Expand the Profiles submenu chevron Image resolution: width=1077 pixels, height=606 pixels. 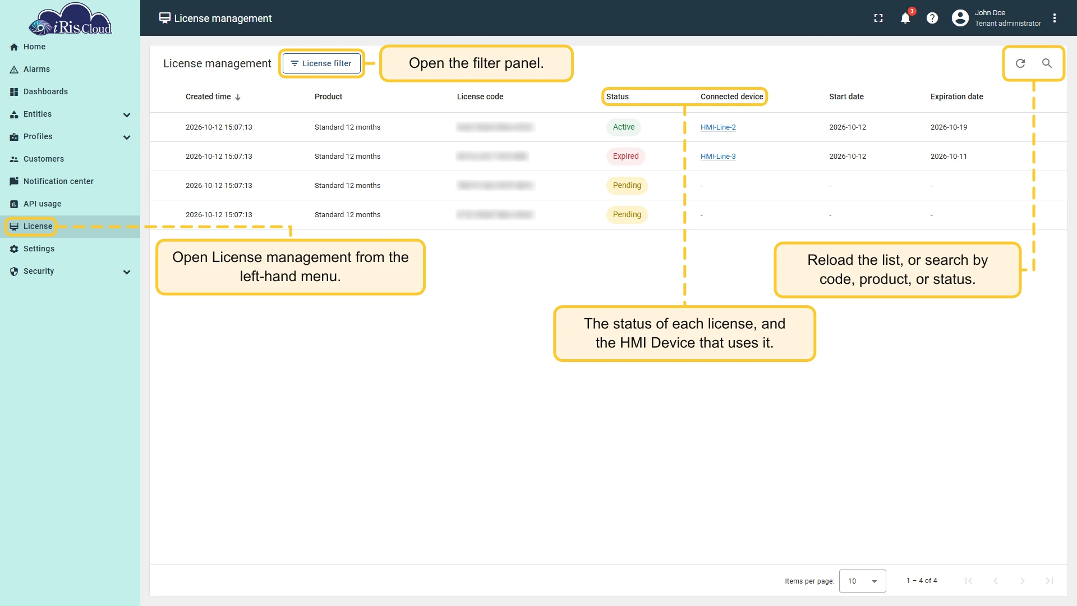(127, 137)
